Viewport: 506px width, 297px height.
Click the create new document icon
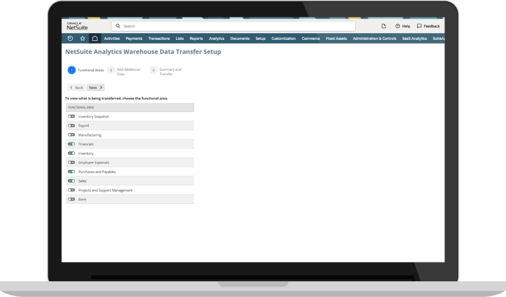383,26
